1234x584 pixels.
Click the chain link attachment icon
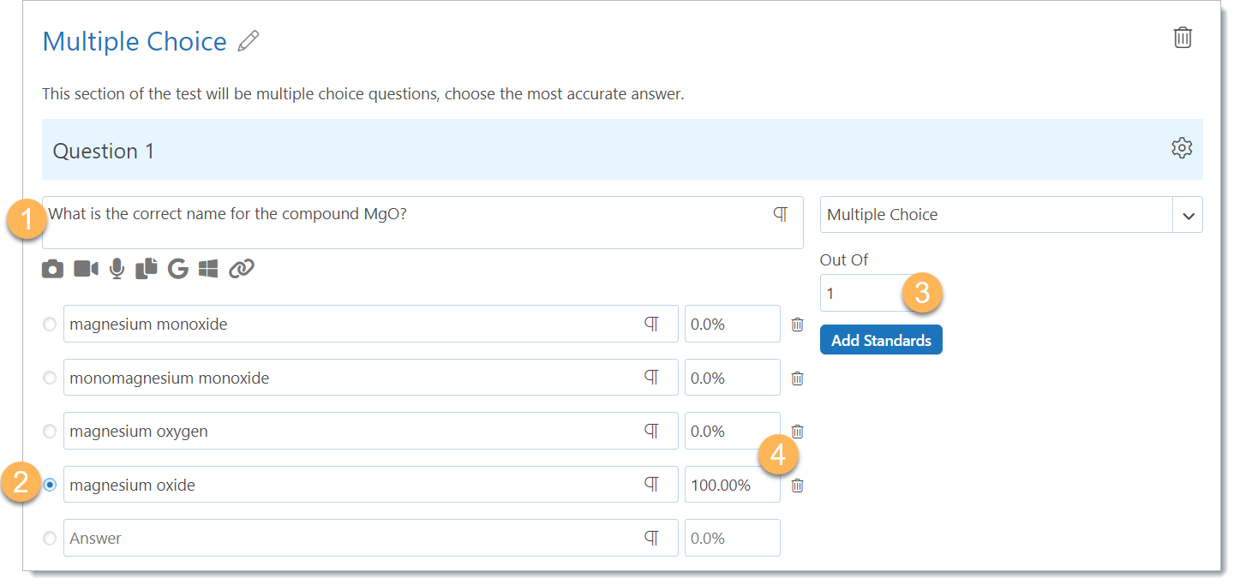[242, 269]
